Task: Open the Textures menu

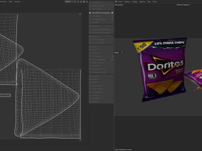Action: [x=17, y=2]
